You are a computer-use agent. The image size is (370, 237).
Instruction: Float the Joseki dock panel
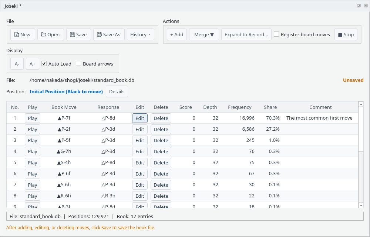(359, 6)
